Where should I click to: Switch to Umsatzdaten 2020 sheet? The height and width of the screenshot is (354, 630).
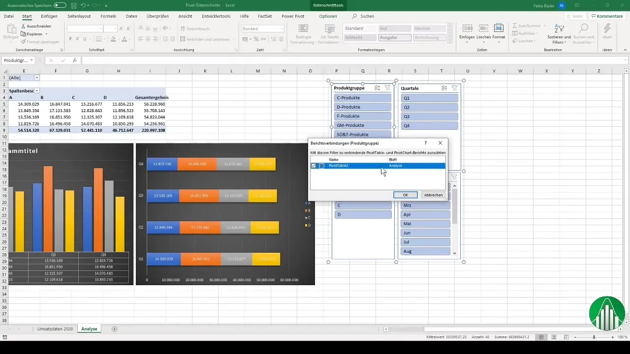click(55, 329)
